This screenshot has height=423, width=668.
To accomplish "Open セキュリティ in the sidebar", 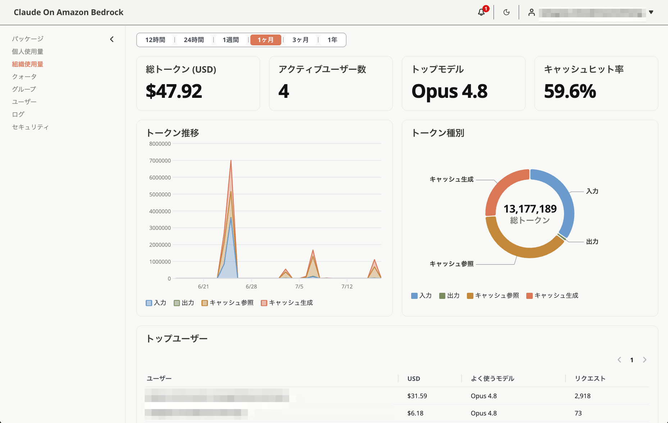I will (31, 127).
